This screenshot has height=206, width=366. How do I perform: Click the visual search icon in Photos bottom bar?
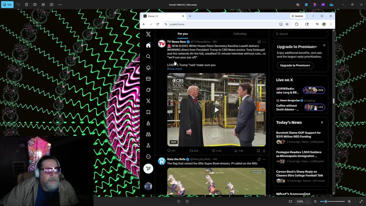pyautogui.click(x=179, y=201)
